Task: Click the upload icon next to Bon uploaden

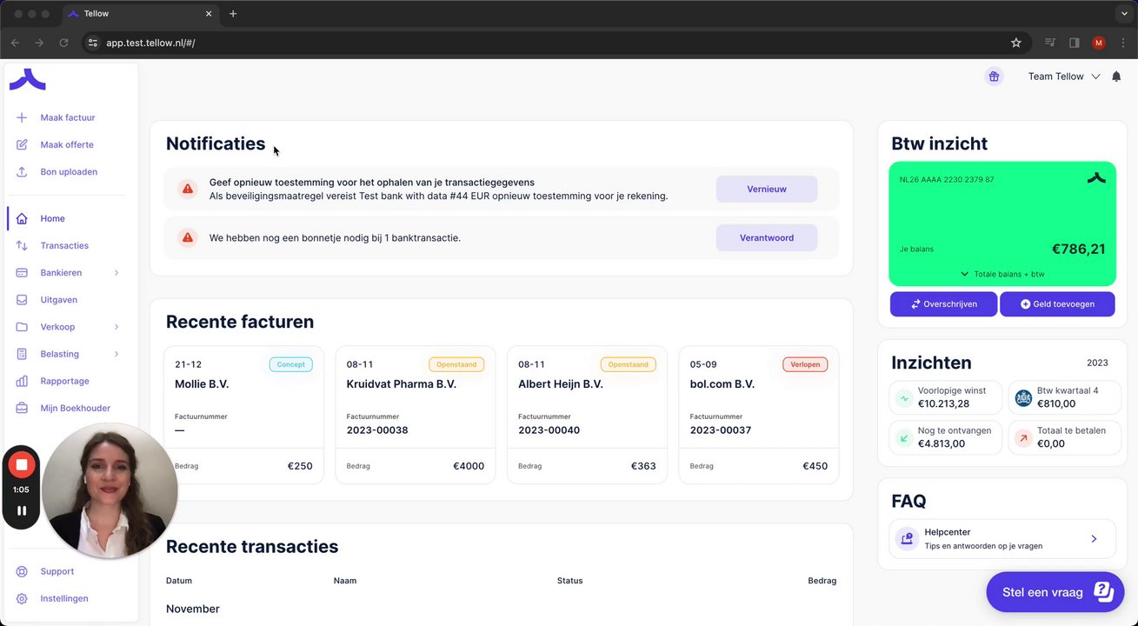Action: (22, 171)
